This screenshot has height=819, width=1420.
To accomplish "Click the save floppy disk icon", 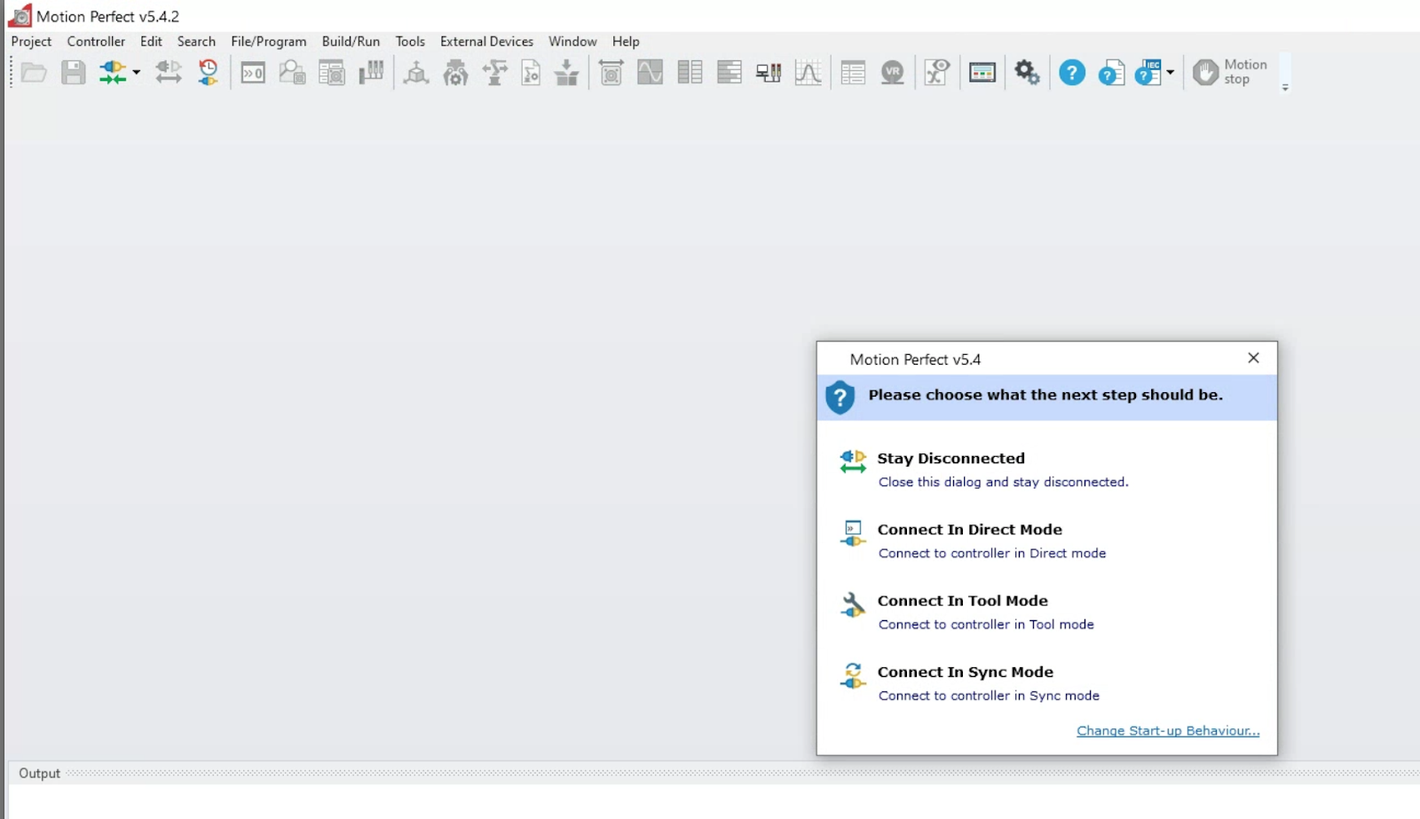I will pyautogui.click(x=74, y=73).
